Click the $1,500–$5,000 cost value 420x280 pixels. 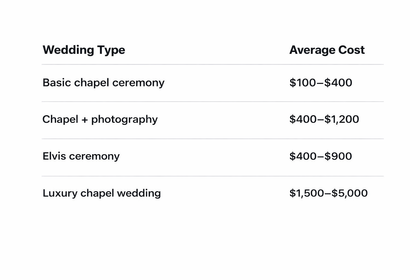328,193
